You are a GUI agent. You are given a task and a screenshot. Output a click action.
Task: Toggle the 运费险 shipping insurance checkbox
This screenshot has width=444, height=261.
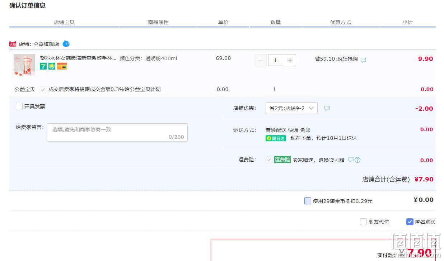[x=269, y=160]
